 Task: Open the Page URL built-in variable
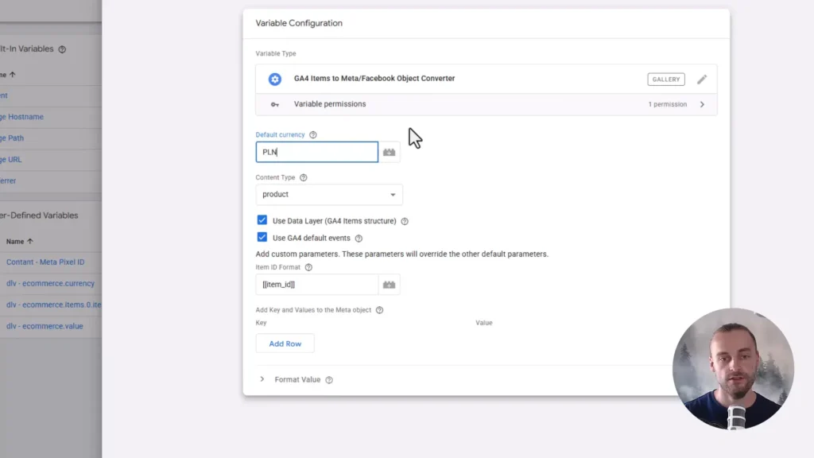[x=11, y=159]
